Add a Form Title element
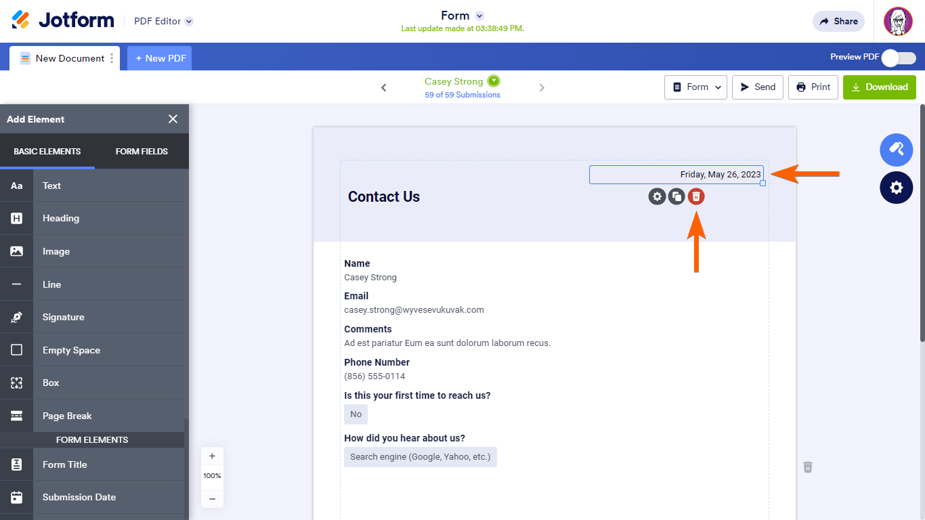 tap(92, 464)
